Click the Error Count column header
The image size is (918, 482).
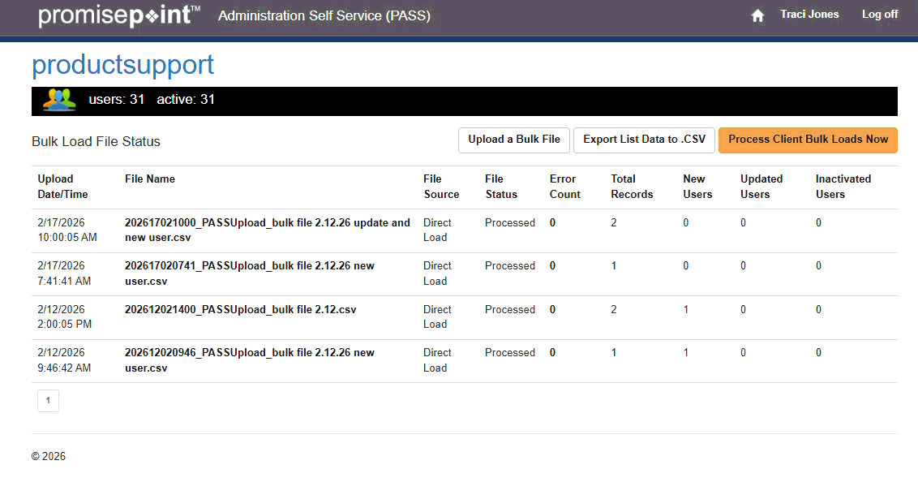click(564, 187)
